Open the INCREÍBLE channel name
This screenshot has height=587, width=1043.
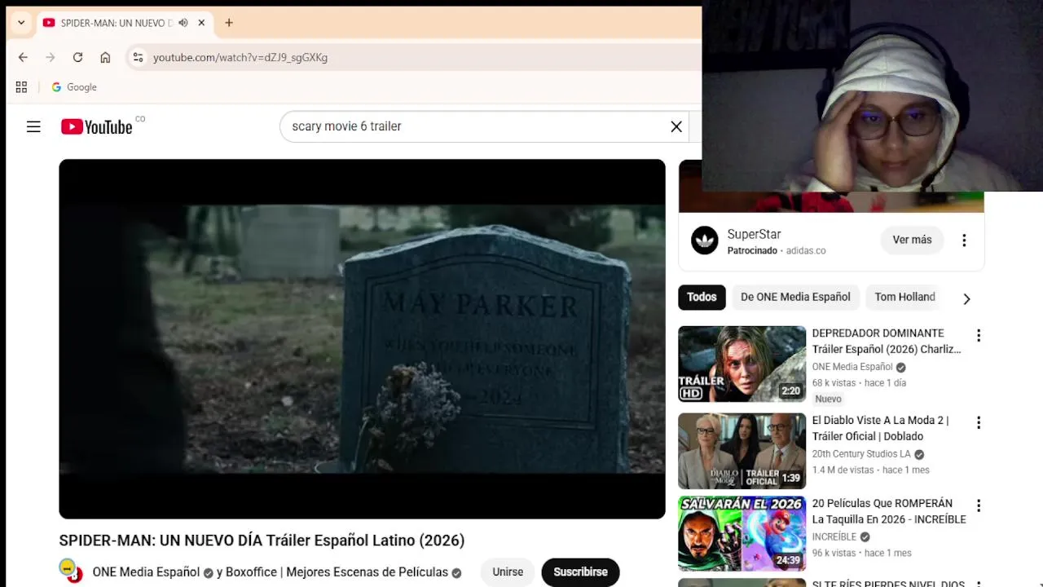point(834,536)
